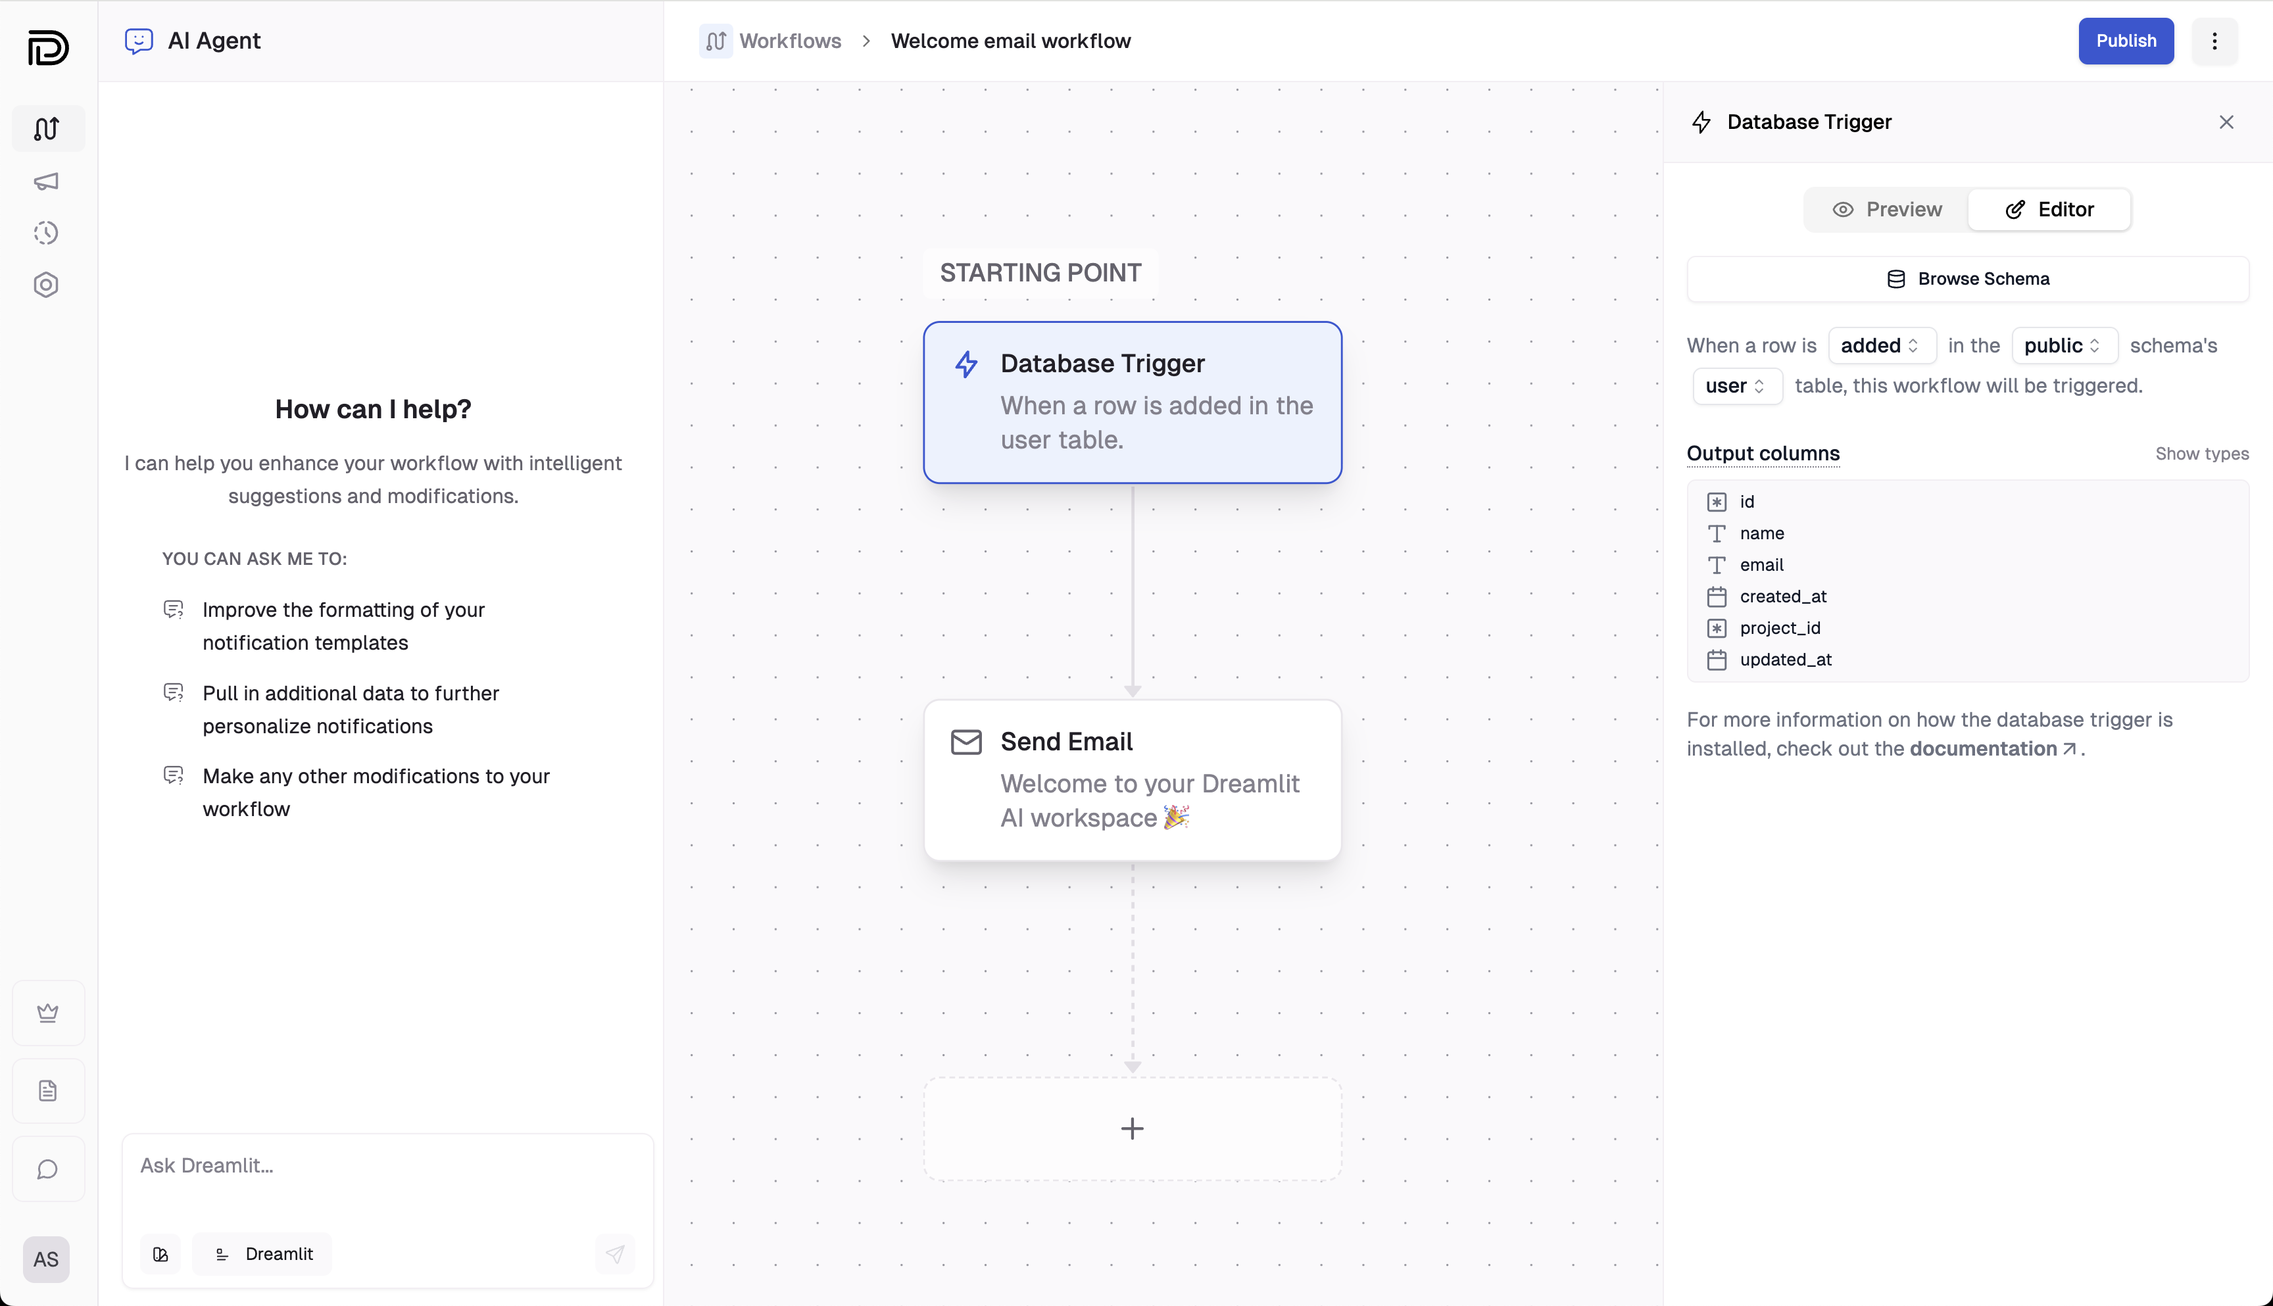
Task: Open the document docs sidebar icon
Action: click(49, 1091)
